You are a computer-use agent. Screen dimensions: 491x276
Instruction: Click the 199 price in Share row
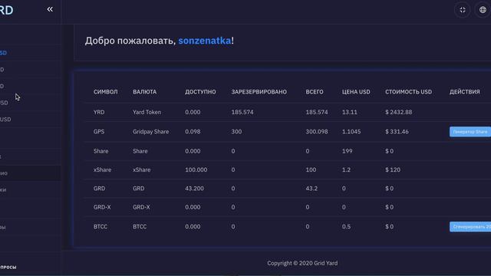348,151
